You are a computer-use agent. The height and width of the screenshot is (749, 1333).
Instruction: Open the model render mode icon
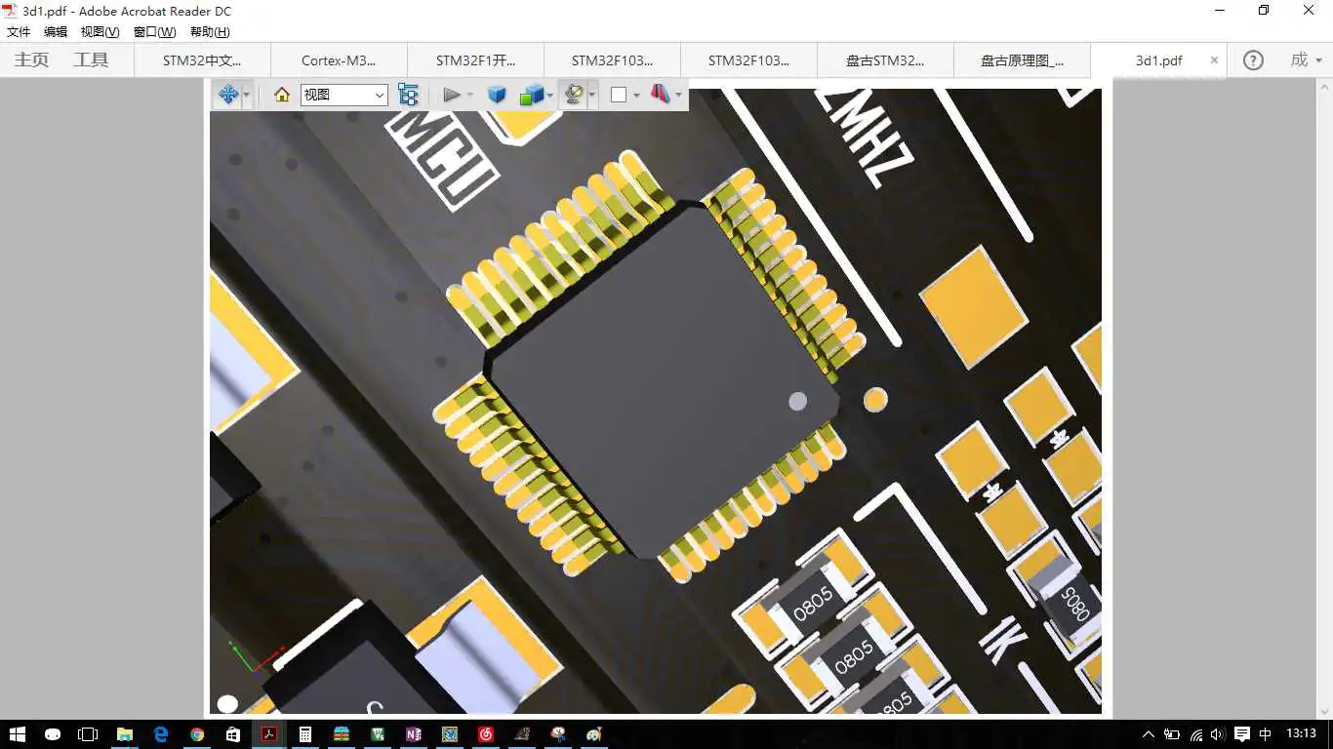(532, 95)
